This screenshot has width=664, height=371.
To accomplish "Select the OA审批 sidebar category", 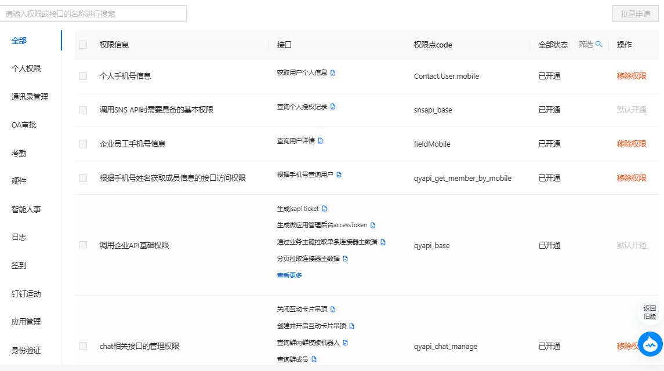I will click(24, 125).
